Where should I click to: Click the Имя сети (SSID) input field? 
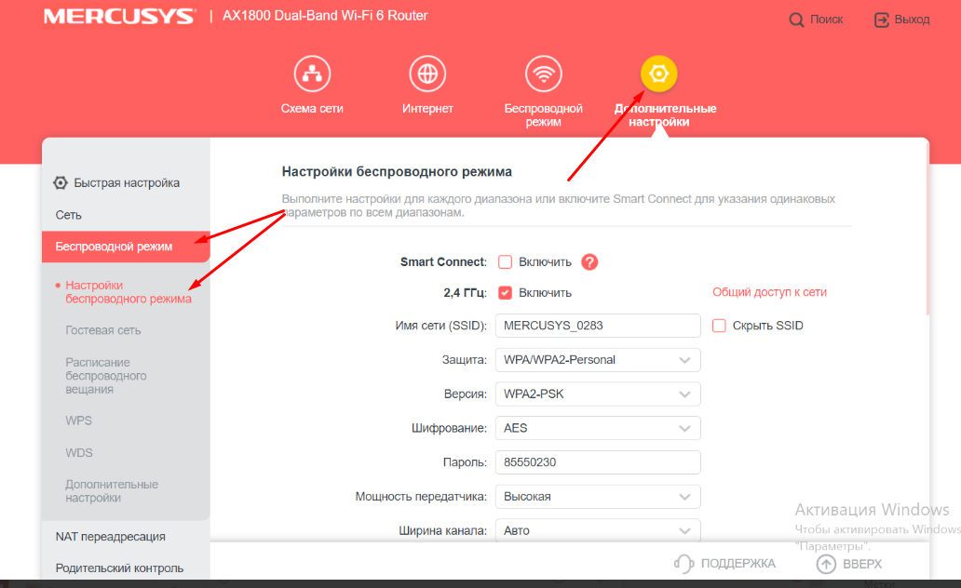coord(597,326)
